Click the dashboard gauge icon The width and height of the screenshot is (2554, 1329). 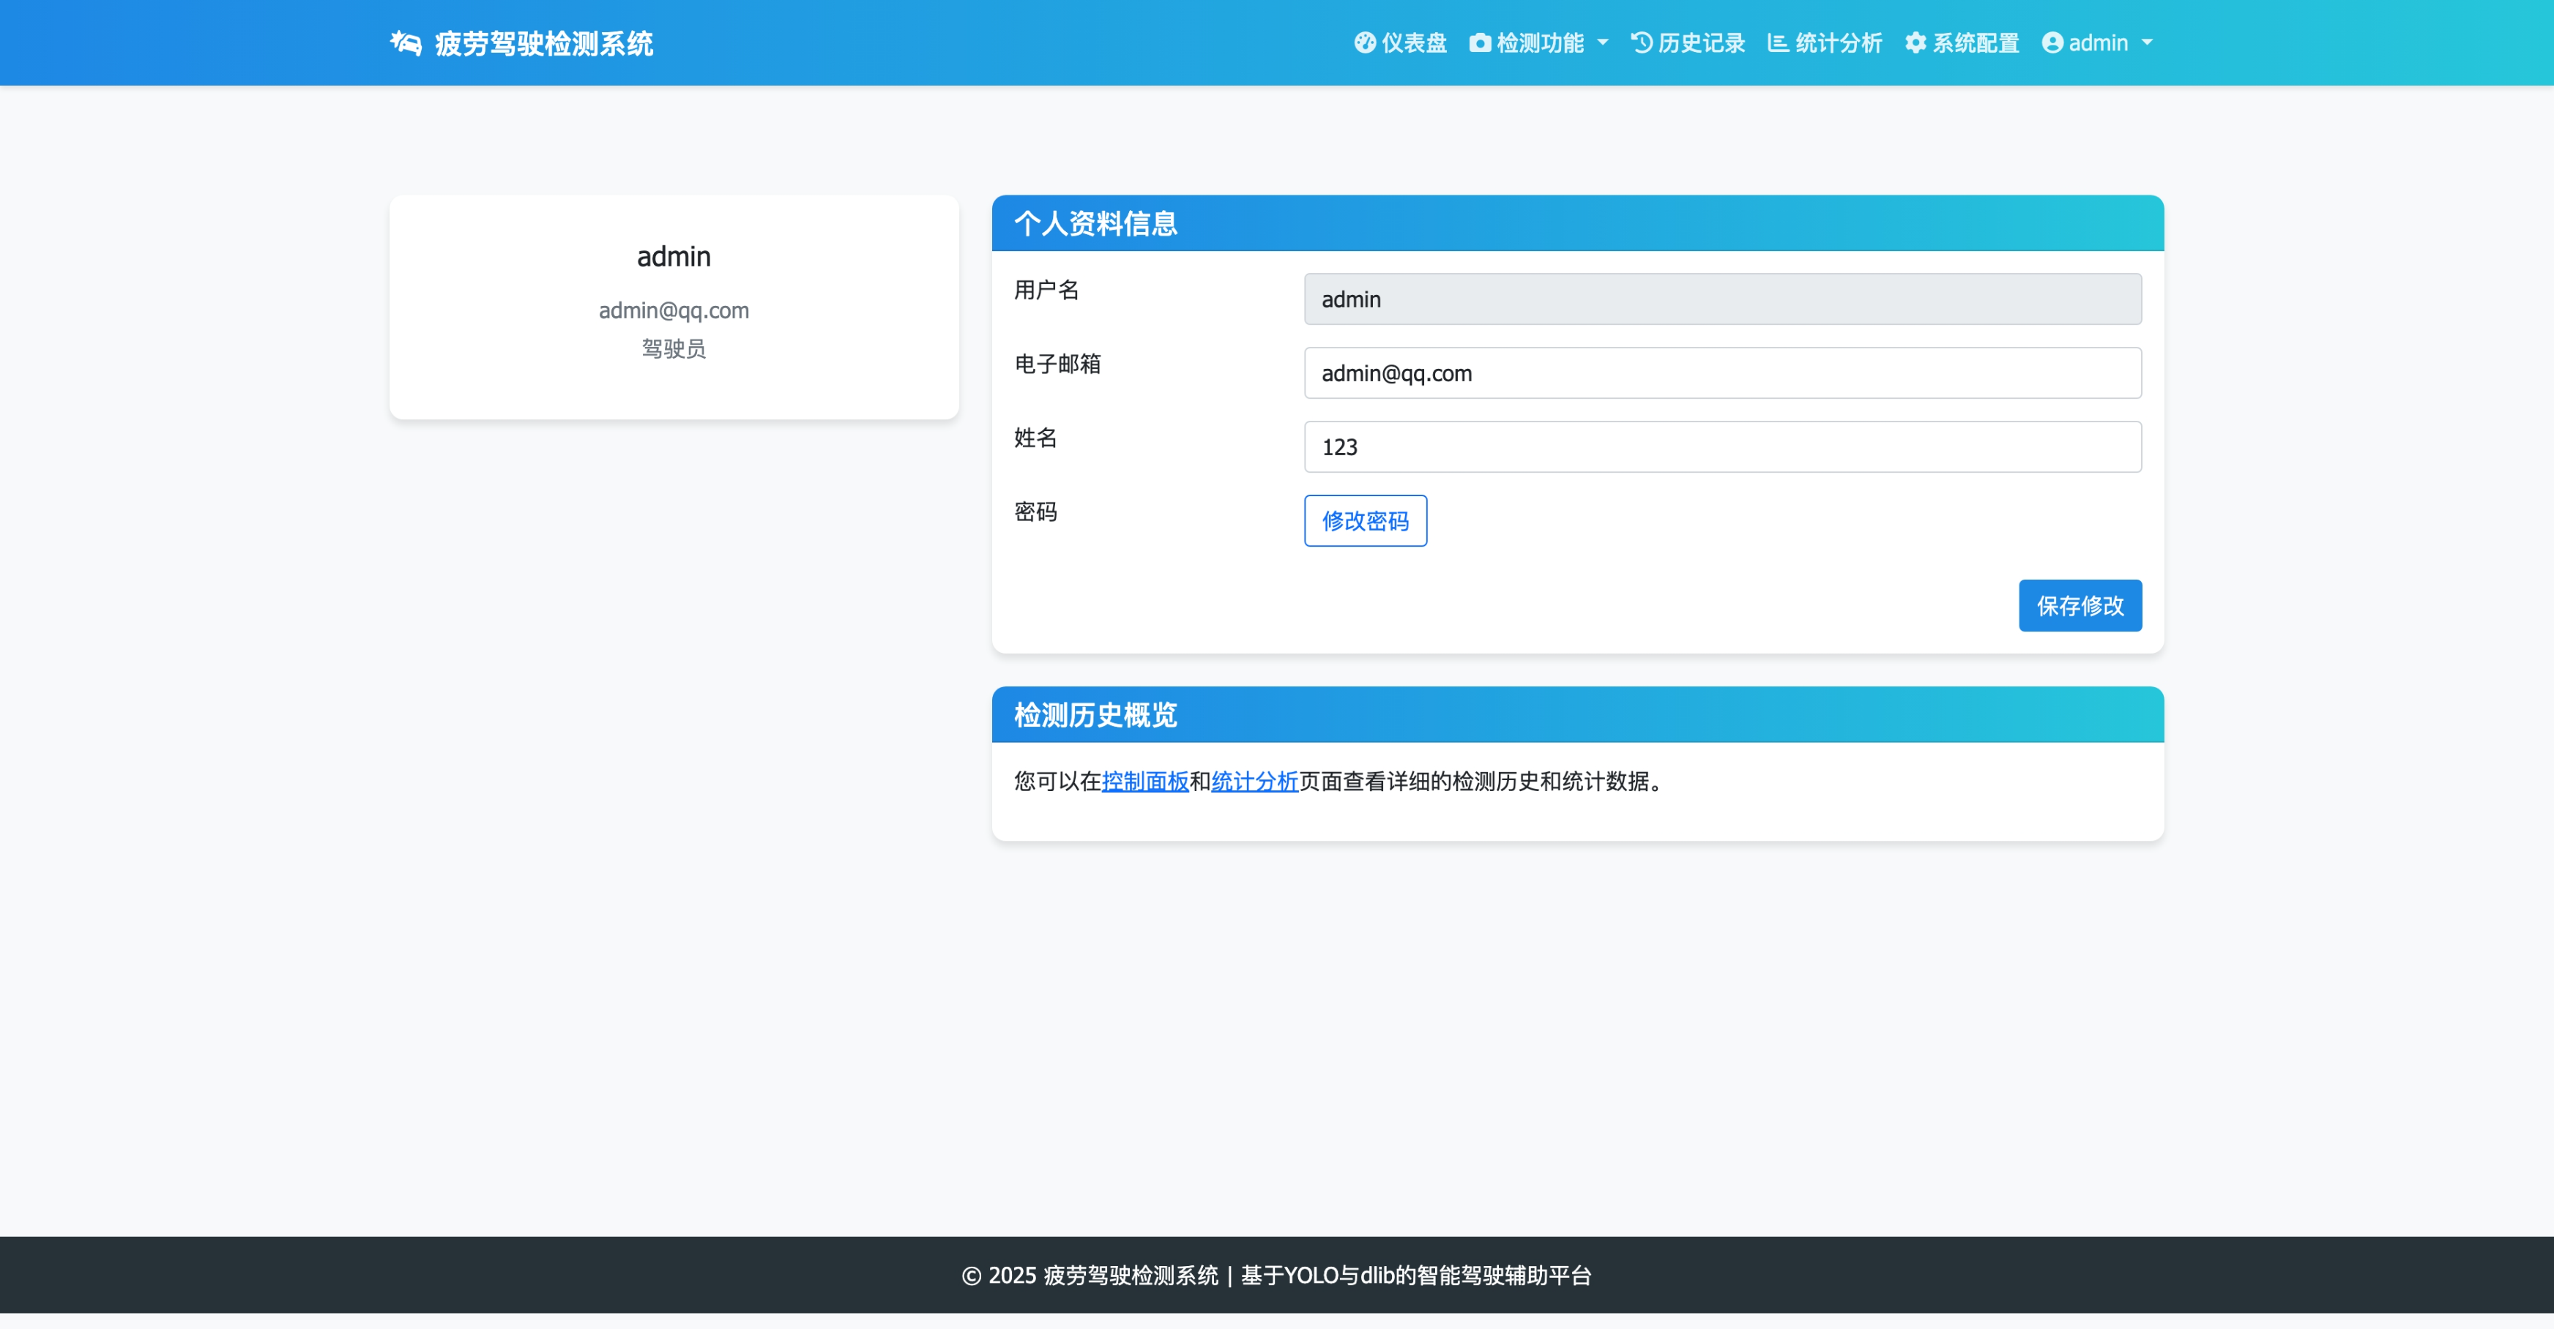click(1366, 42)
